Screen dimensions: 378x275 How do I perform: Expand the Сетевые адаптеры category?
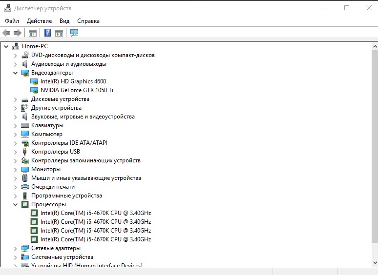[16, 248]
